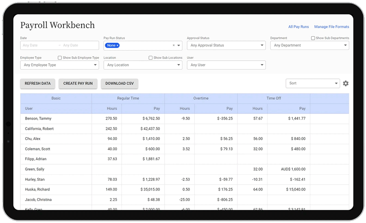Click the Refresh Data button
This screenshot has height=223, width=366.
[x=37, y=84]
